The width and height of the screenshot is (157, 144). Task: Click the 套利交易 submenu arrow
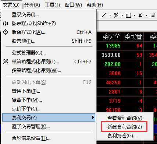(x=93, y=117)
